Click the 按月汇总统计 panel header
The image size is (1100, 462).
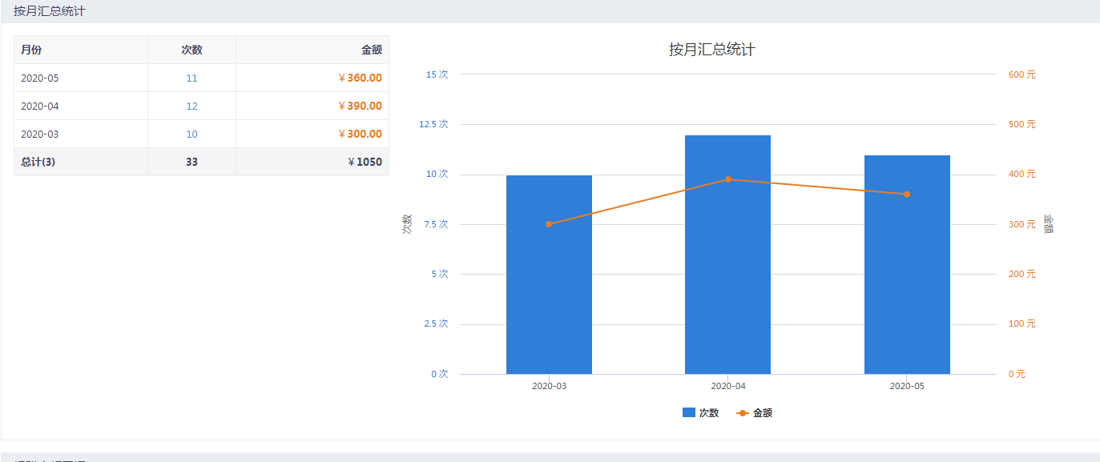click(49, 11)
